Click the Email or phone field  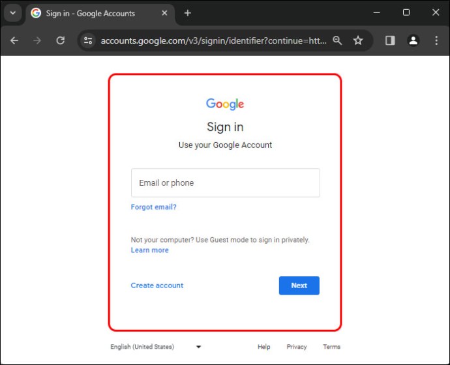(226, 182)
